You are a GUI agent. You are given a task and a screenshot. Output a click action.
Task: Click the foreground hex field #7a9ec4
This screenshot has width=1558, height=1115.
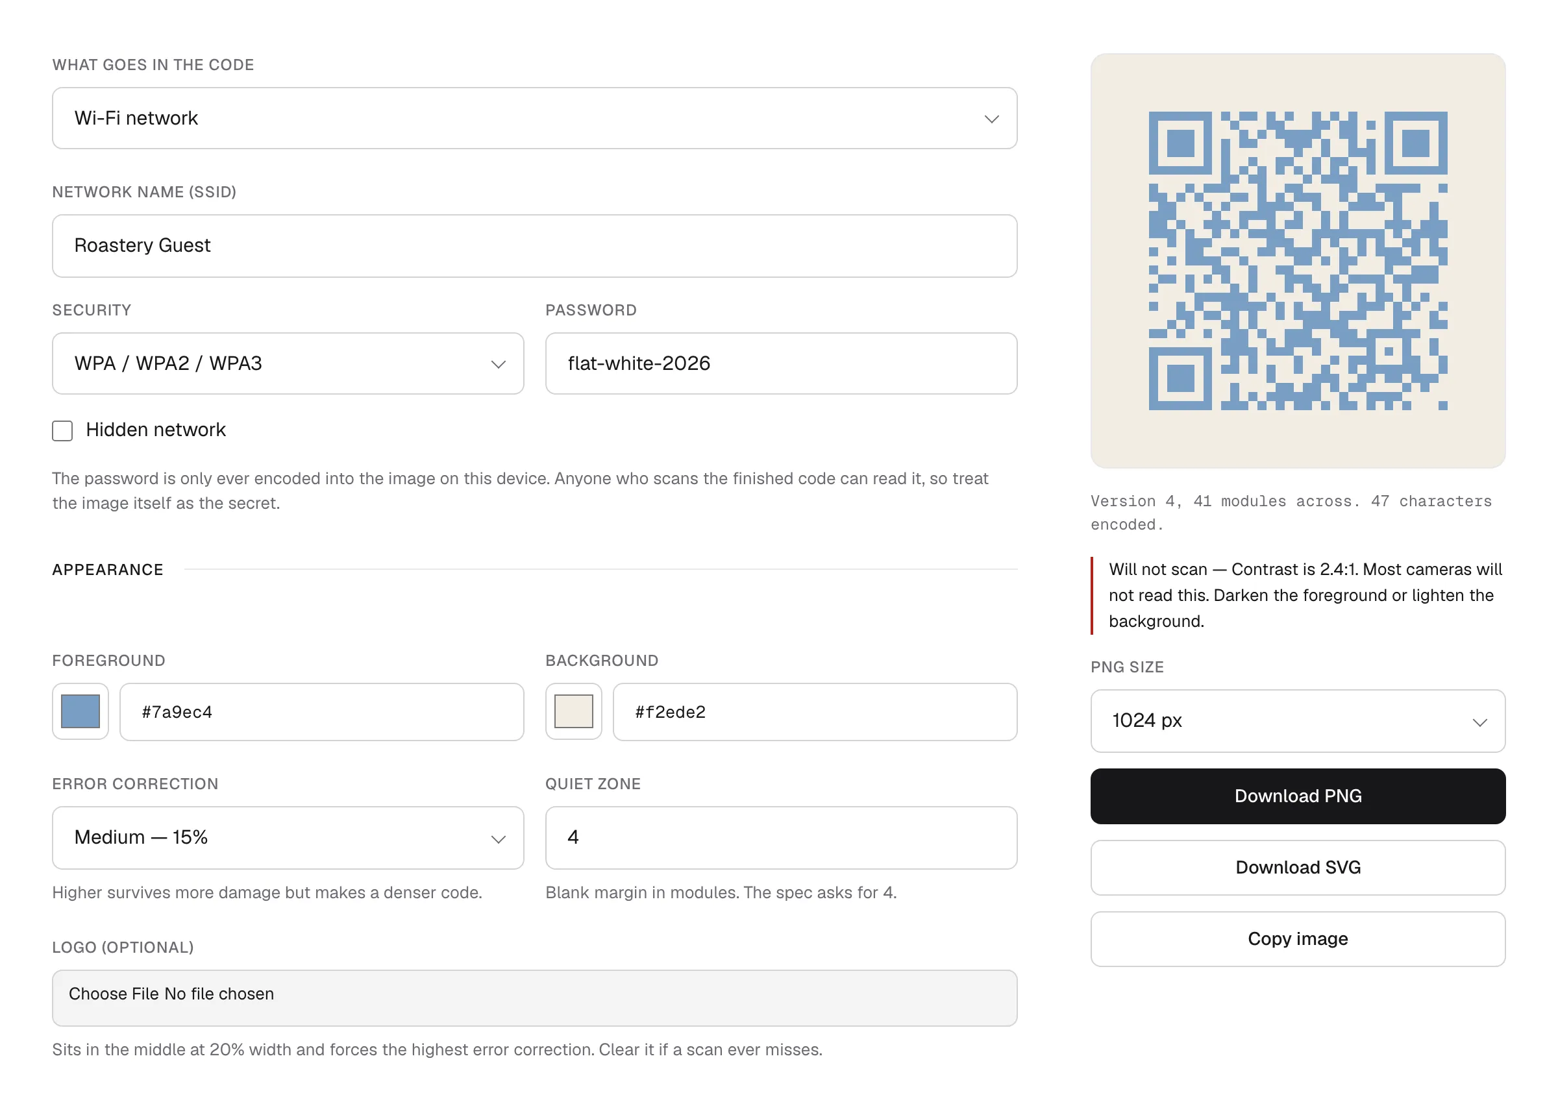point(321,712)
